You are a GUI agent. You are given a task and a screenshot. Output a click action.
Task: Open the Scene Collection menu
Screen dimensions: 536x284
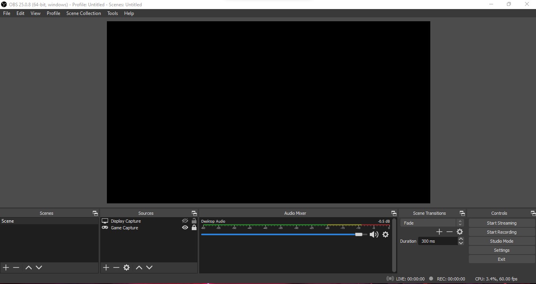[84, 13]
